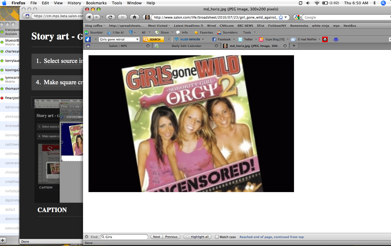This screenshot has width=391, height=246.
Task: Click the Google search engine icon
Action: tap(297, 17)
